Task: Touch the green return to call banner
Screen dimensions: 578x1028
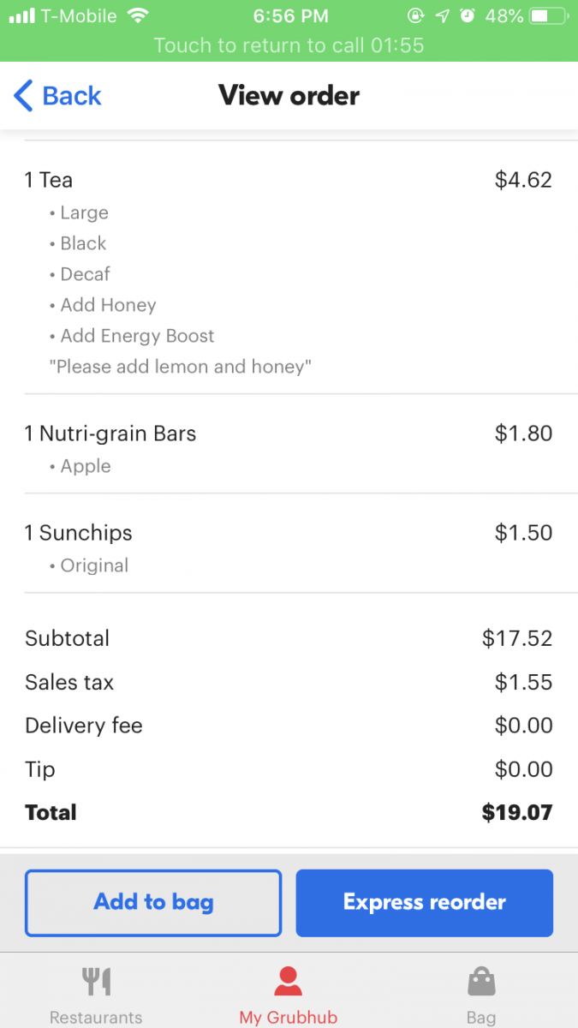Action: pyautogui.click(x=289, y=45)
